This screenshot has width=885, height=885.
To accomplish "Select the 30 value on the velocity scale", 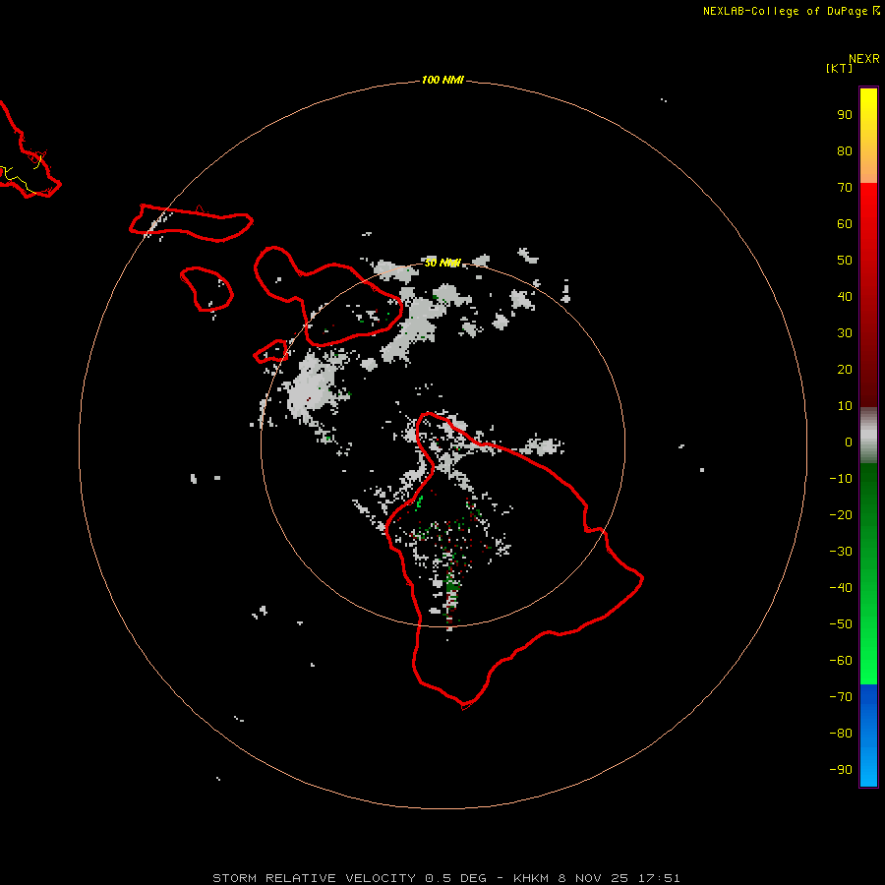I will (x=845, y=333).
